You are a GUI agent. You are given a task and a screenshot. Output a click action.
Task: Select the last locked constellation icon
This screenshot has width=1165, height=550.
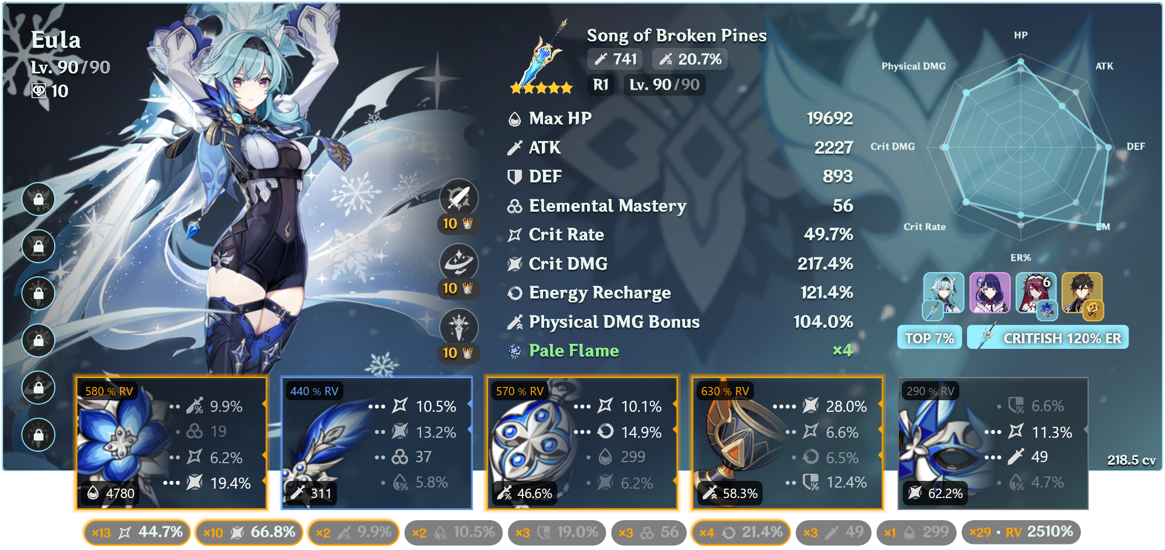pos(39,434)
